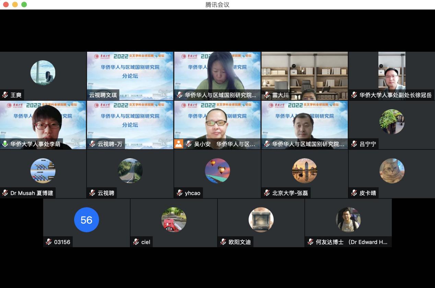This screenshot has width=435, height=288.
Task: Click the muted mic icon beside 欧阳文迪
Action: click(223, 242)
